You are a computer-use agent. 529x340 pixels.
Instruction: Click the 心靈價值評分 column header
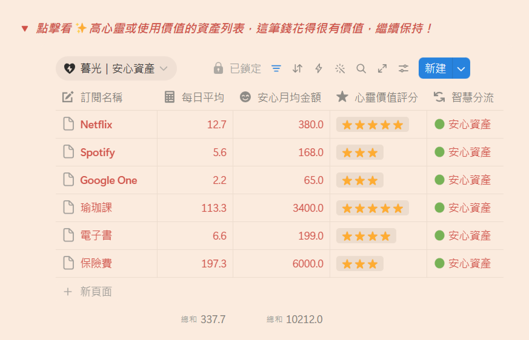tap(378, 97)
